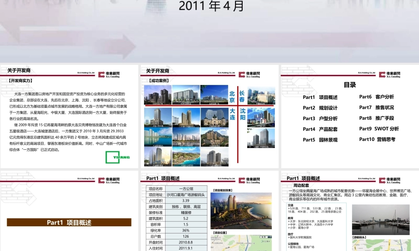The image size is (419, 251).
Task: Click B.A. Consulting logo on 成功案例 slide
Action: (249, 75)
